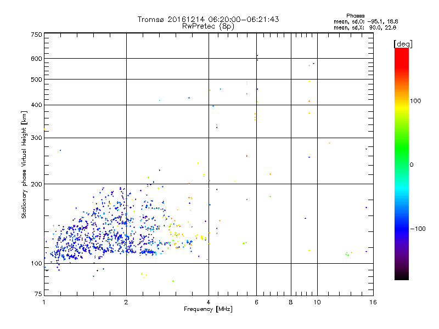Click the 'mean, sd,X: 90.0, 22.8' text
Viewport: 439px width, 329px height.
(365, 27)
